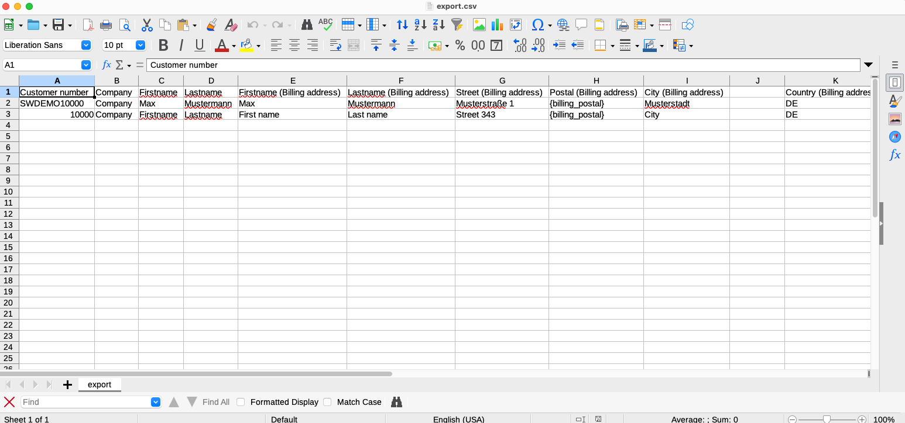Image resolution: width=905 pixels, height=423 pixels.
Task: Open the Navigator compass in sidebar
Action: pos(894,137)
